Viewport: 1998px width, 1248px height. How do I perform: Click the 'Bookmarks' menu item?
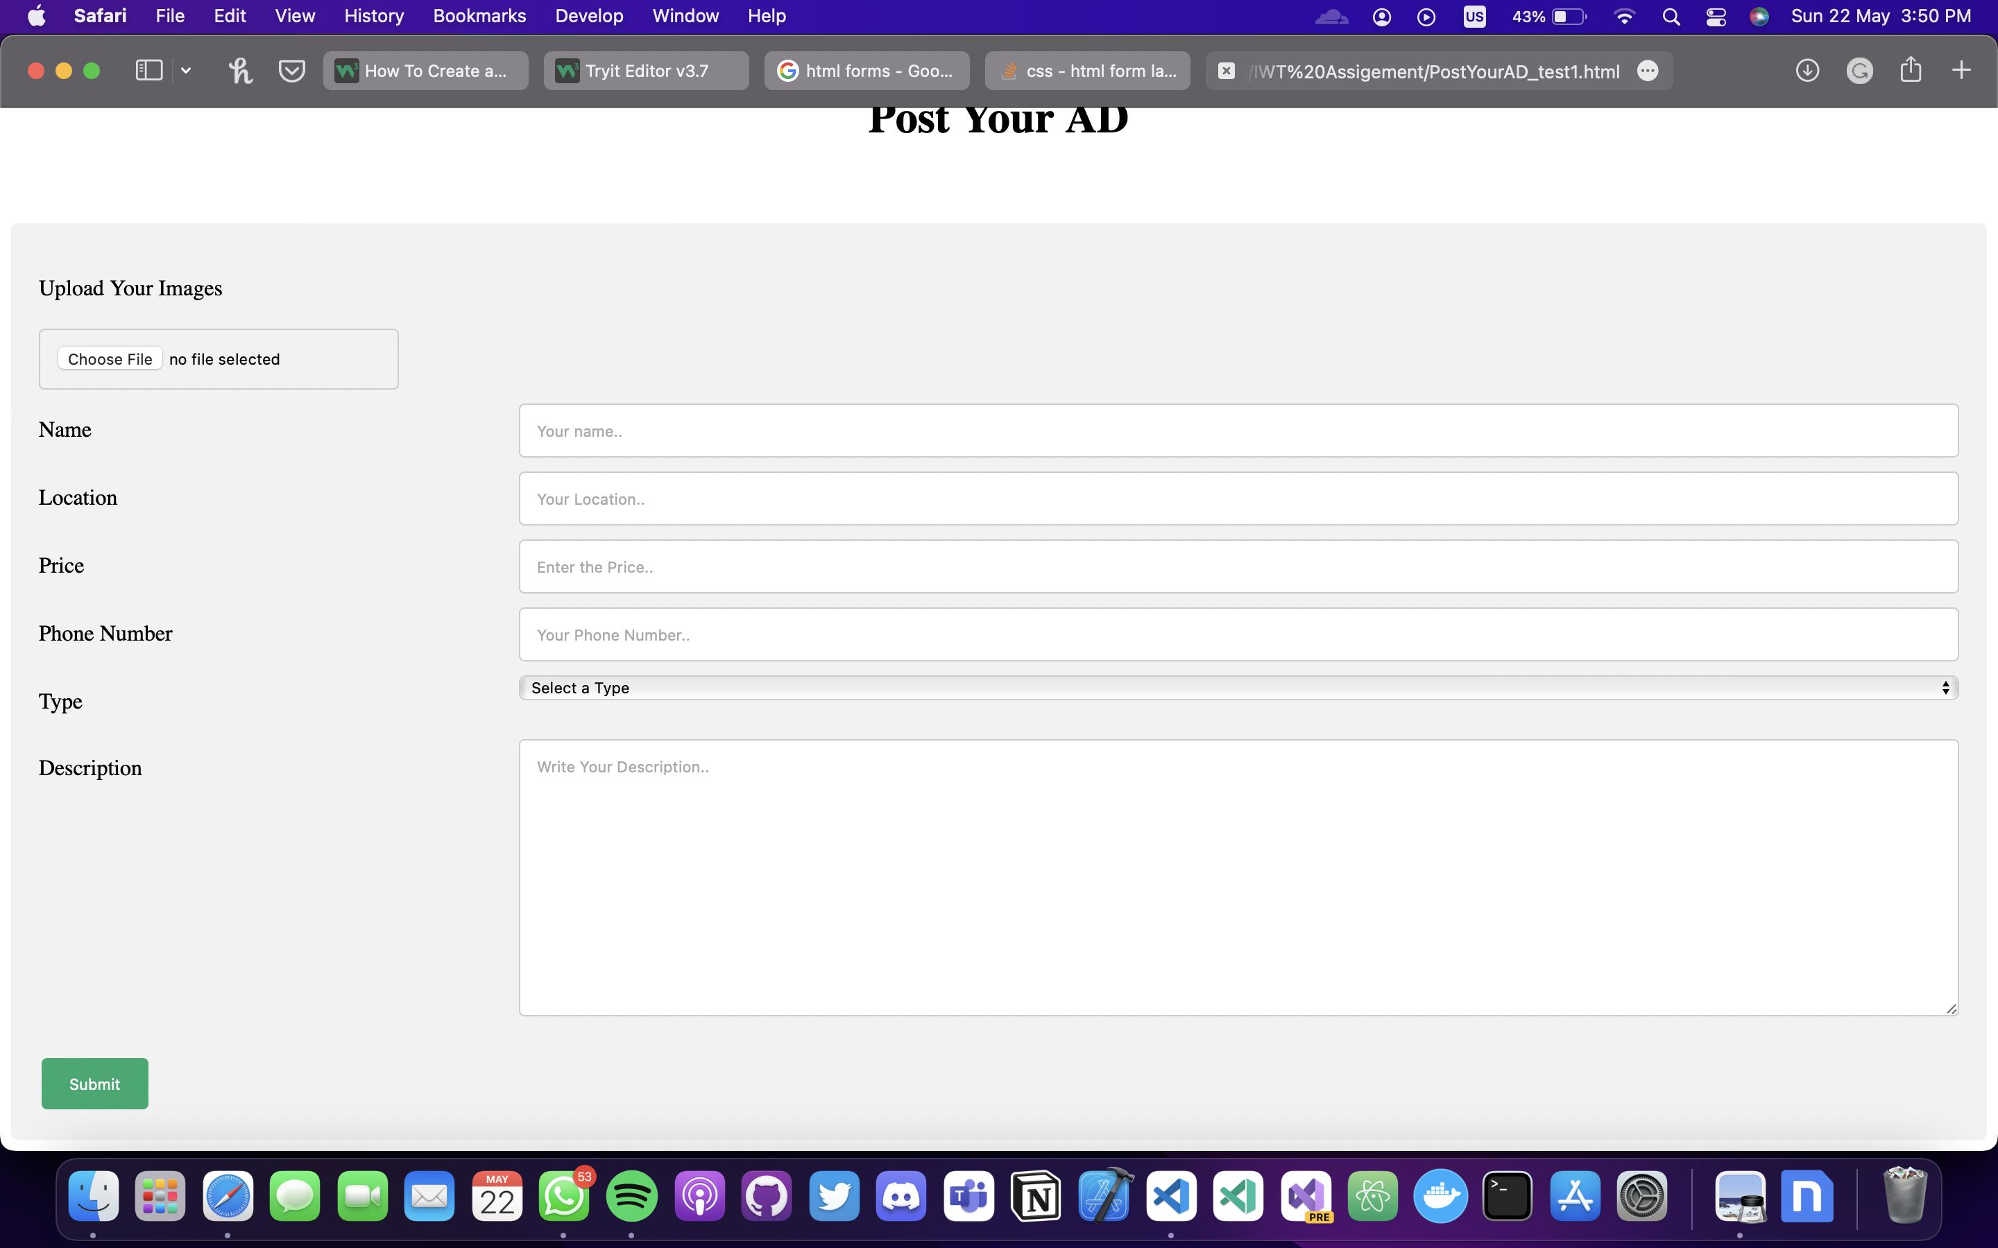pyautogui.click(x=479, y=16)
